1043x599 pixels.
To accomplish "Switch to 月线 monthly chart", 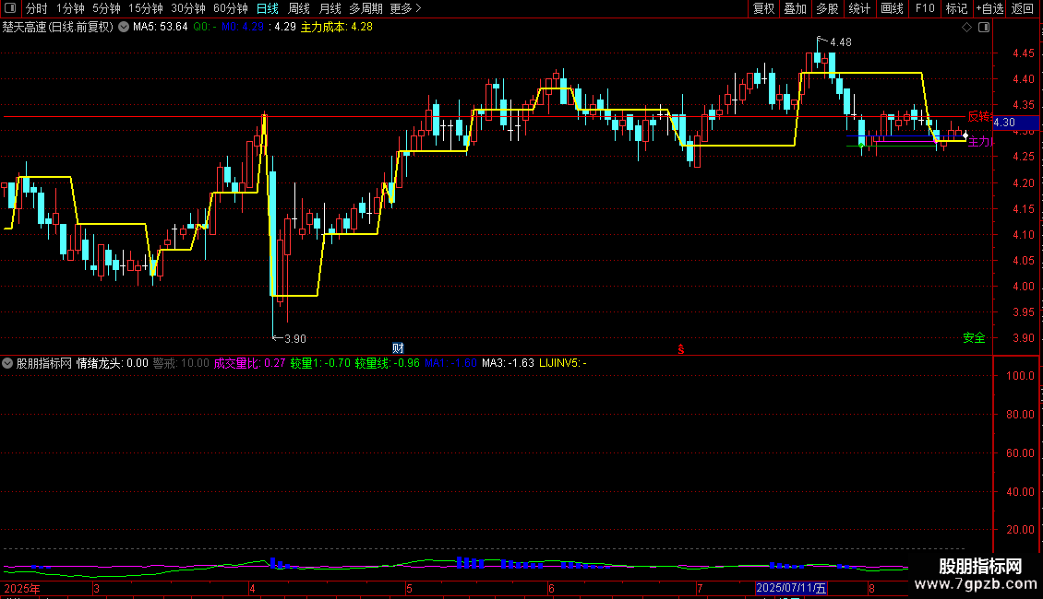I will [330, 8].
